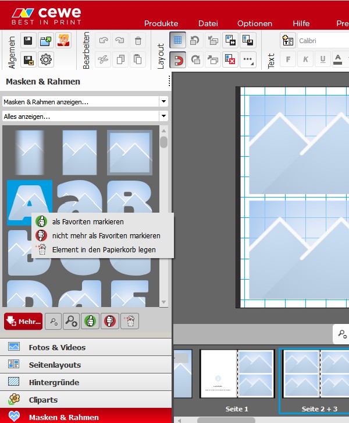Click the zoom out magnifier below thumbnails

pyautogui.click(x=54, y=321)
